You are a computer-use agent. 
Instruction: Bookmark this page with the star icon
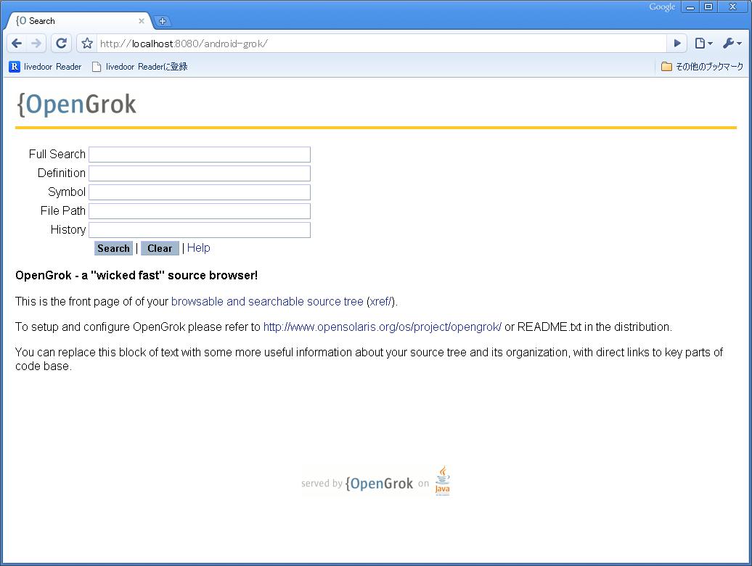click(x=87, y=44)
